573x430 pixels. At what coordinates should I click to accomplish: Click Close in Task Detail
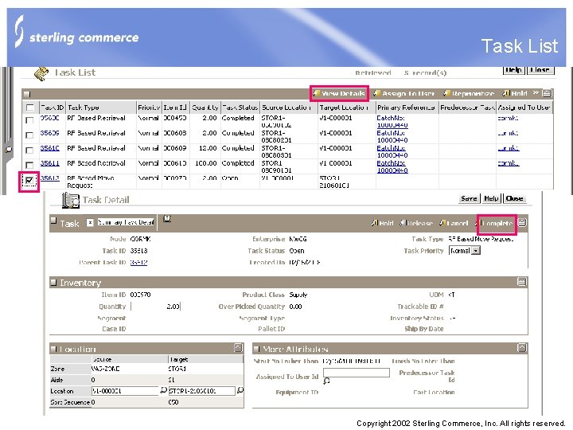tap(514, 198)
